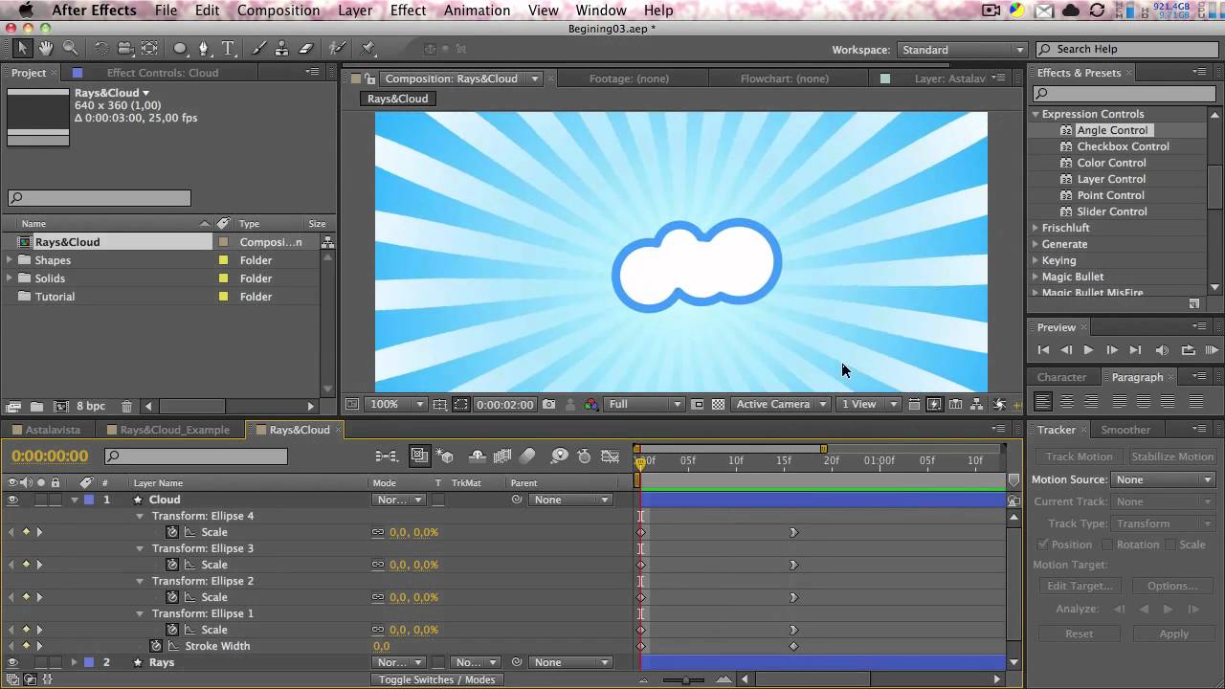Screen dimensions: 1225x689
Task: Click the Cloud layer label color swatch
Action: (88, 500)
